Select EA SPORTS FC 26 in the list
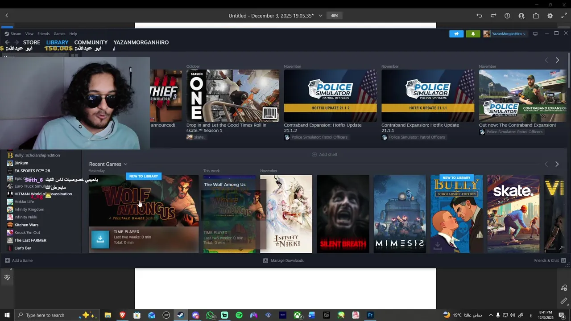571x321 pixels. [32, 171]
